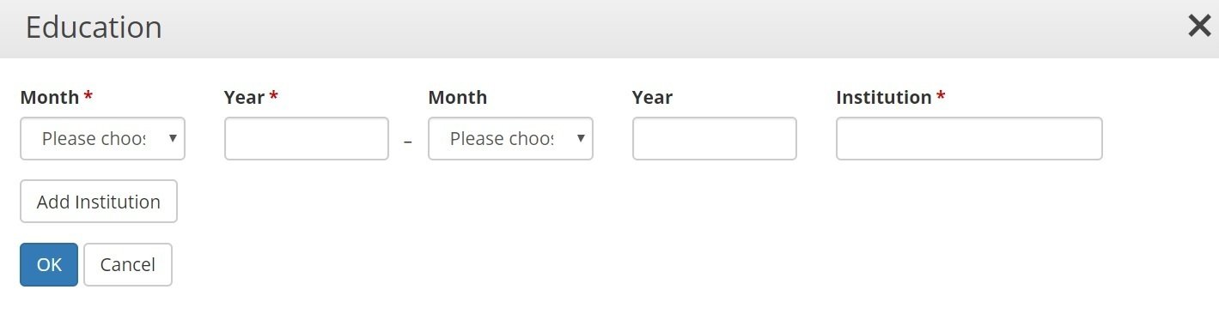Focus the optional end Year field

tap(715, 138)
